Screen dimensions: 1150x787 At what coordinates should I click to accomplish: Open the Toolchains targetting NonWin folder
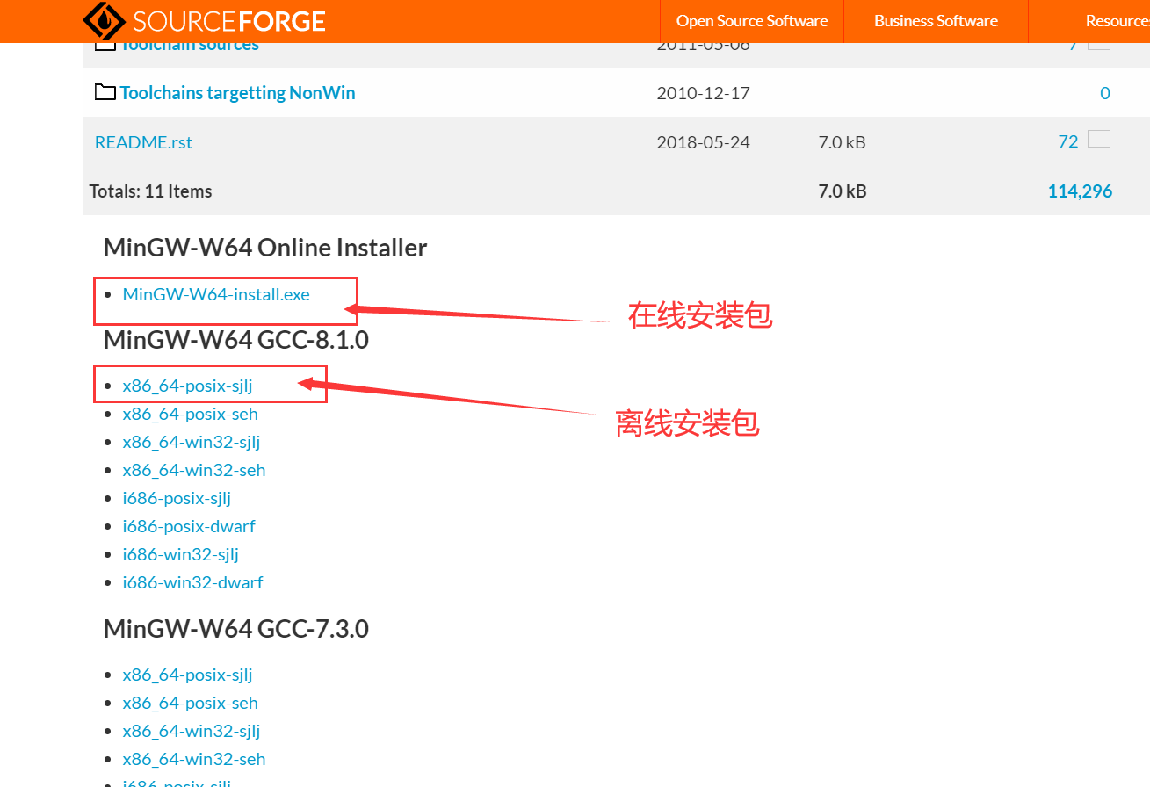pos(237,92)
